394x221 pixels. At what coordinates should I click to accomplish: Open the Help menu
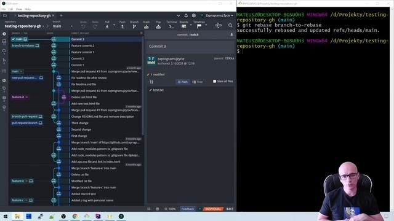pyautogui.click(x=28, y=9)
